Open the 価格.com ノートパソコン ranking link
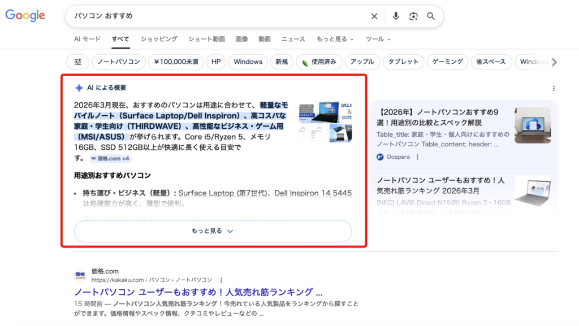Viewport: 579px width, 326px height. tap(198, 292)
